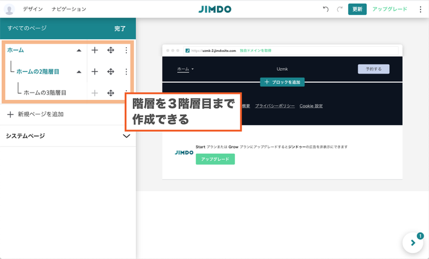Click the preview URL address field
Image resolution: width=429 pixels, height=259 pixels.
291,51
